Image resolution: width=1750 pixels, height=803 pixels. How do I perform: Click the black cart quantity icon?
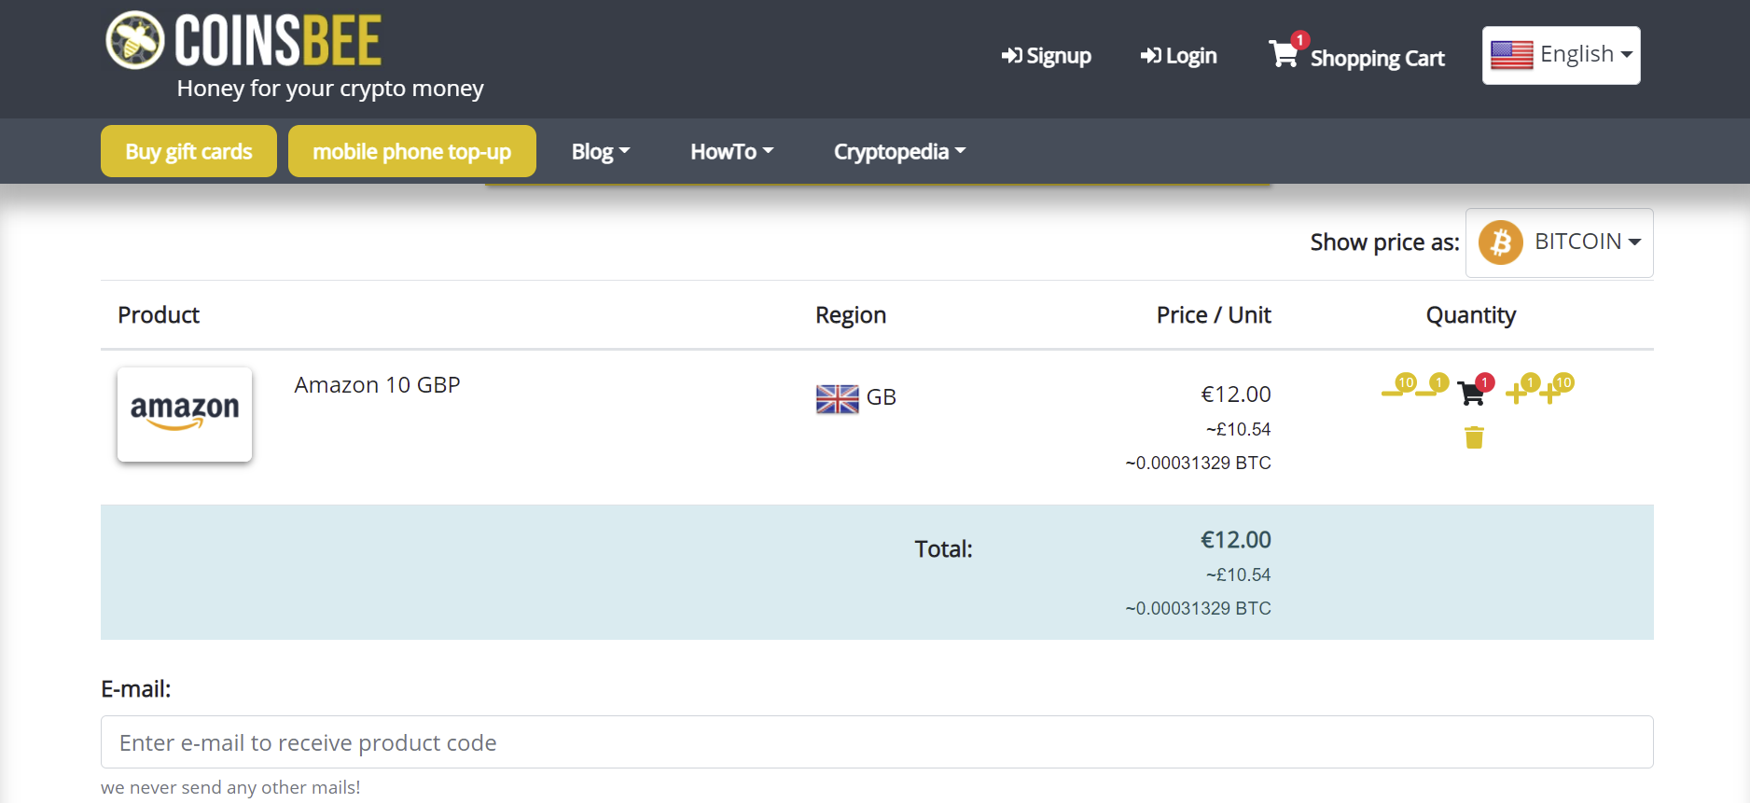click(1476, 389)
